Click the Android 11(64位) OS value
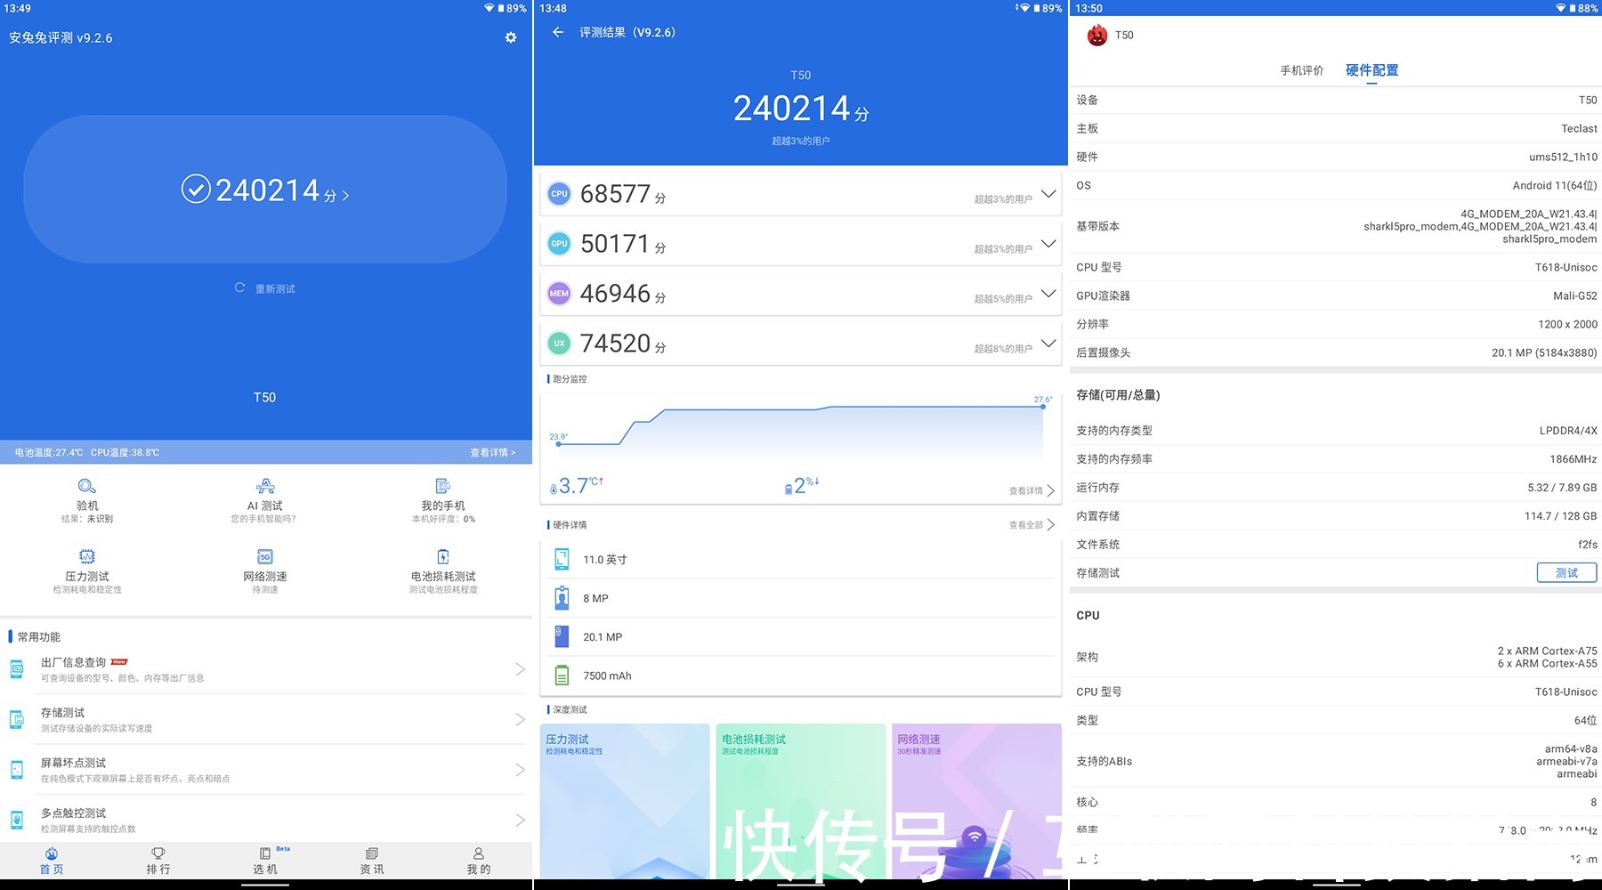Viewport: 1602px width, 890px height. (x=1555, y=185)
